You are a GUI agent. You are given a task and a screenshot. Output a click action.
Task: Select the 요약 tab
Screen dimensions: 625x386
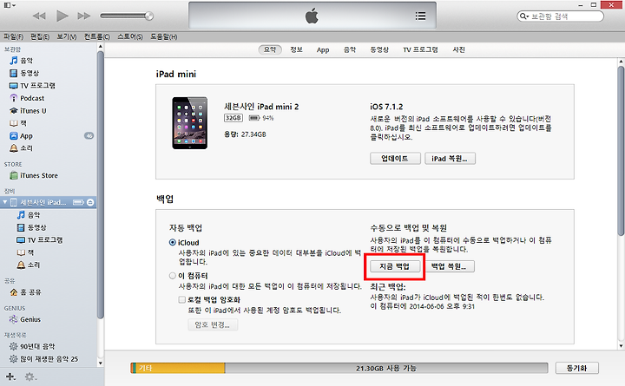tap(270, 49)
